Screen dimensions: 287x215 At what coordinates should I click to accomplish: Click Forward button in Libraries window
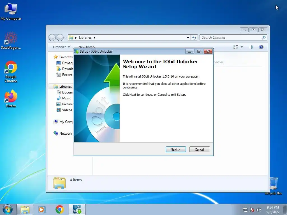pos(60,38)
